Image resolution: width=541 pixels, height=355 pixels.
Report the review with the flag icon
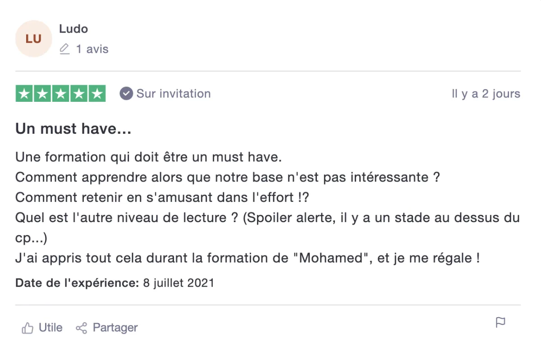pyautogui.click(x=500, y=323)
